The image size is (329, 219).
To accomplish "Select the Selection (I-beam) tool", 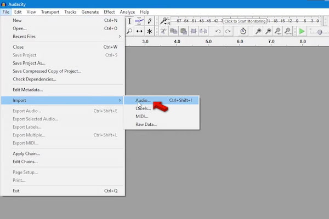I will pos(129,21).
